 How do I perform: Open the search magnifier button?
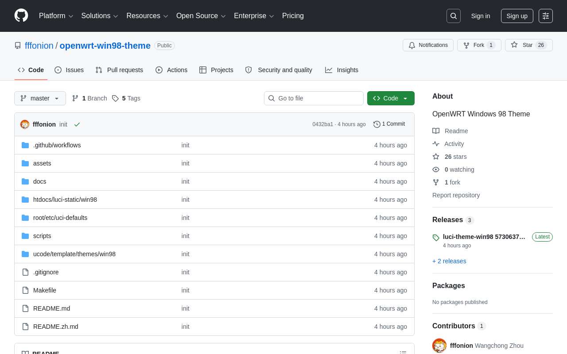[x=454, y=16]
